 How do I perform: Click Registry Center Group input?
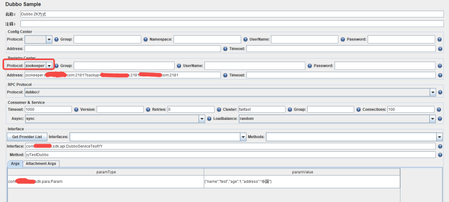(x=124, y=66)
